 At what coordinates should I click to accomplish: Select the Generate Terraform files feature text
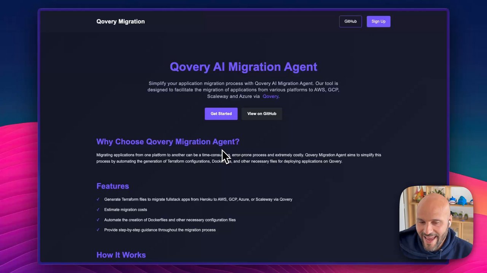[x=198, y=199]
